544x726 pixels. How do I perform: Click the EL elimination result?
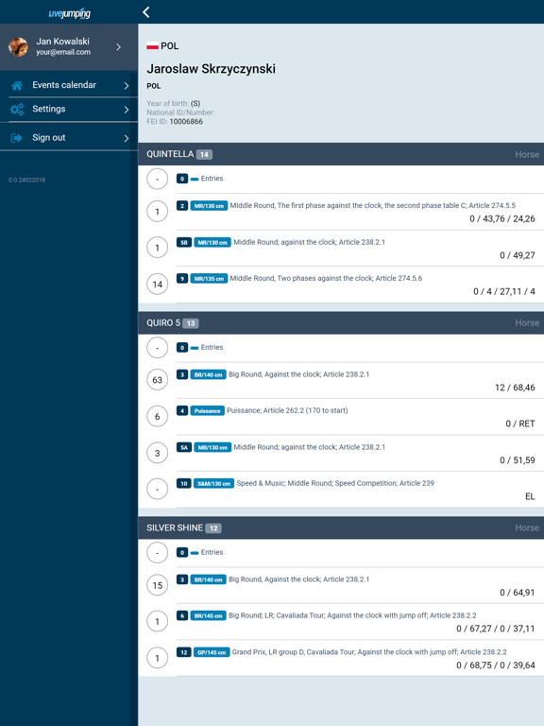(530, 496)
